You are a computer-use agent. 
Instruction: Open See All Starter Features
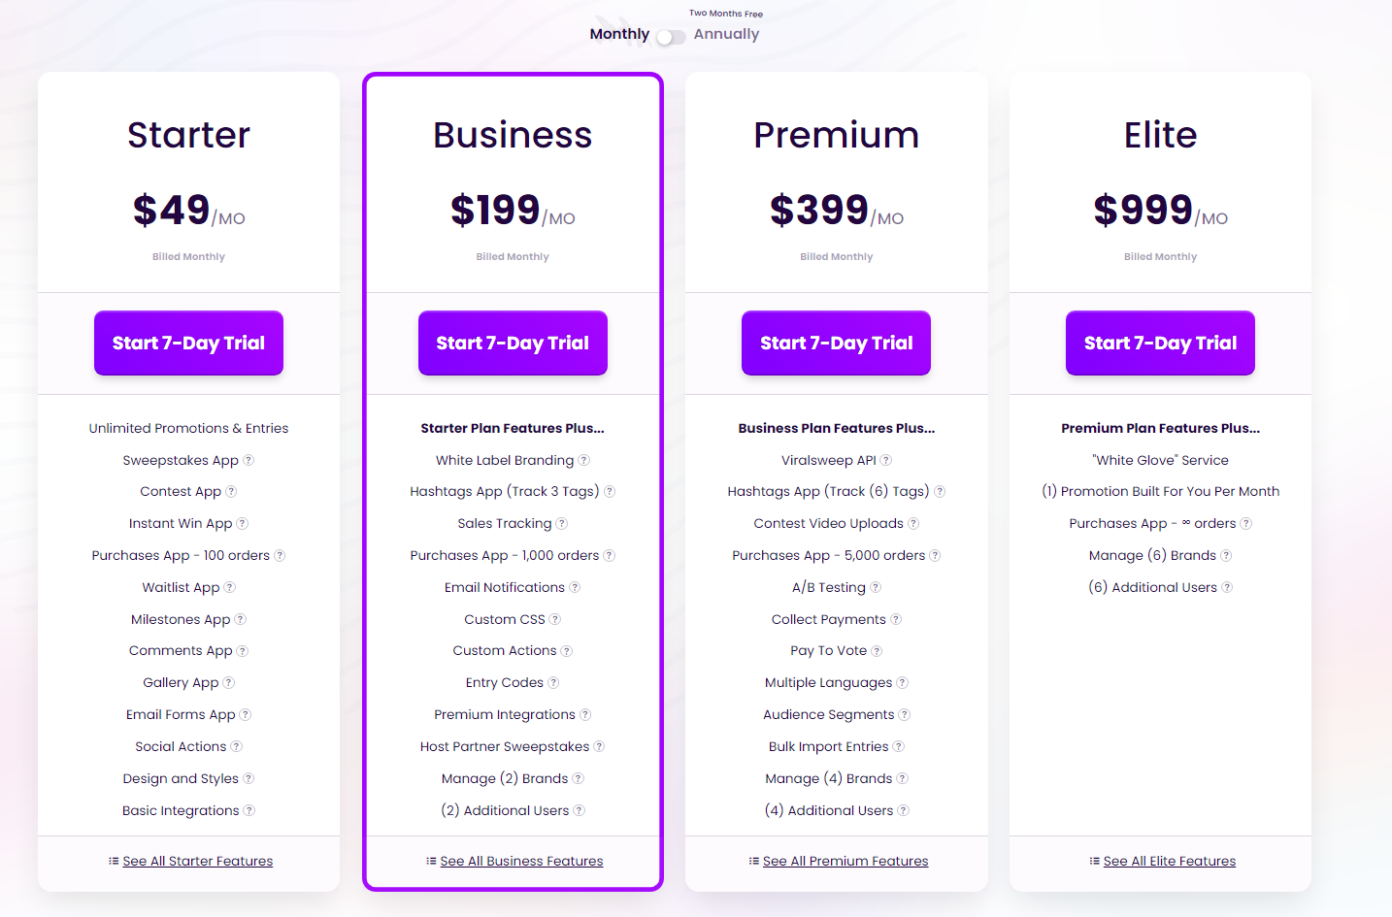pyautogui.click(x=197, y=861)
